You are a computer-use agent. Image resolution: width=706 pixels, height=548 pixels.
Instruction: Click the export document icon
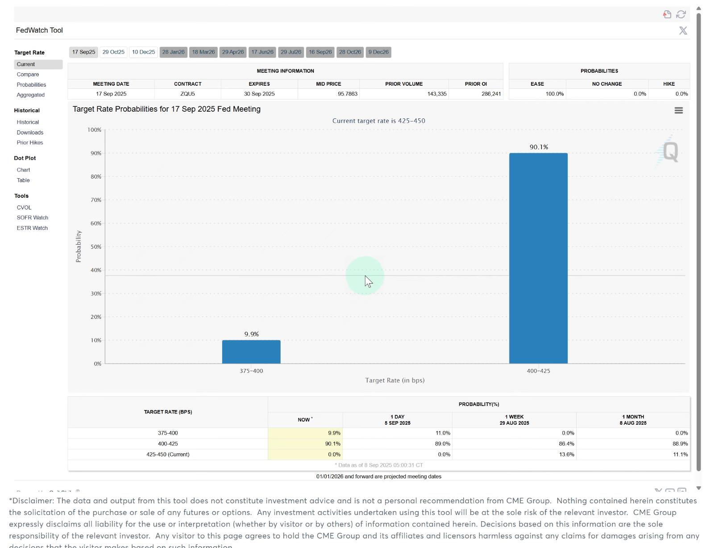click(667, 14)
